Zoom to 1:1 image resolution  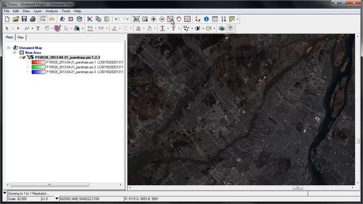click(170, 19)
